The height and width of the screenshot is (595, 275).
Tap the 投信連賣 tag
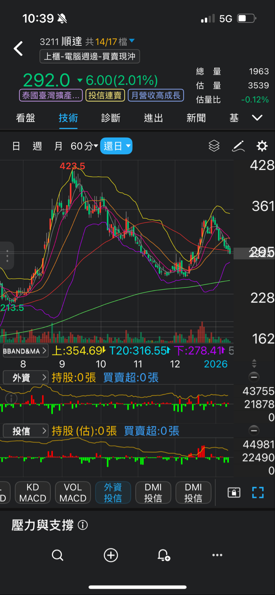point(105,95)
